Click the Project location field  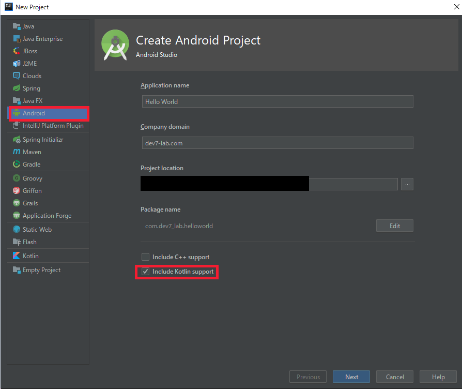click(269, 184)
